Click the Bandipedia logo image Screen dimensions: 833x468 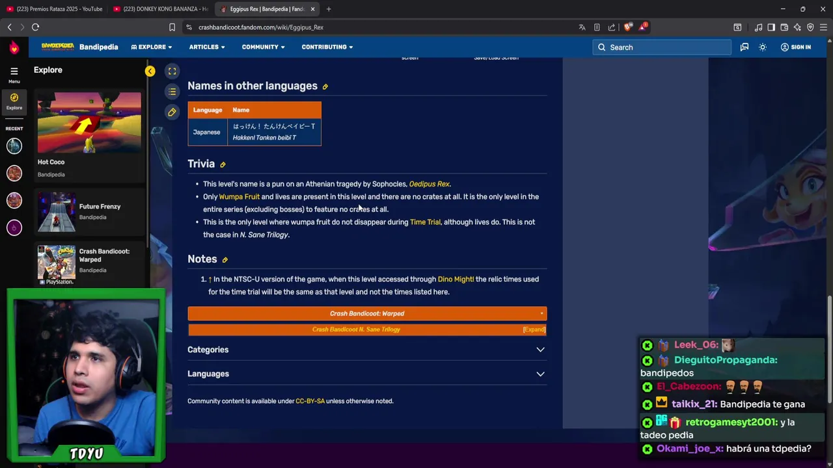coord(57,47)
